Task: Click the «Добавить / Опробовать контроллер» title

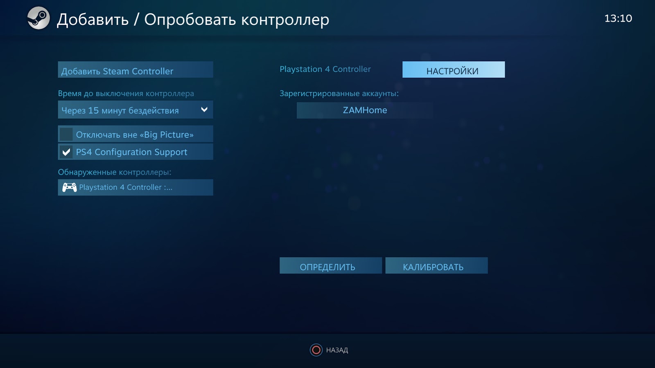Action: [193, 19]
